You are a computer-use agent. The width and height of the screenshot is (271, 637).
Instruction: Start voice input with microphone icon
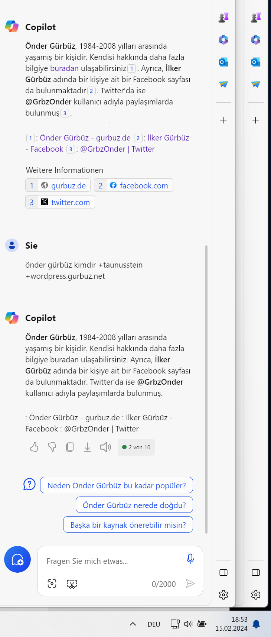[x=190, y=559]
